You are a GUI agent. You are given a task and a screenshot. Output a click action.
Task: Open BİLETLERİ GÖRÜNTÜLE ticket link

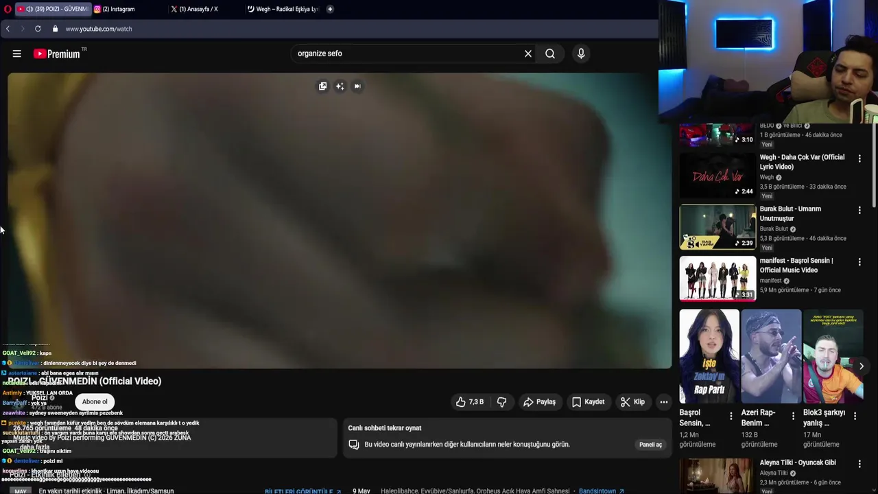pos(302,491)
